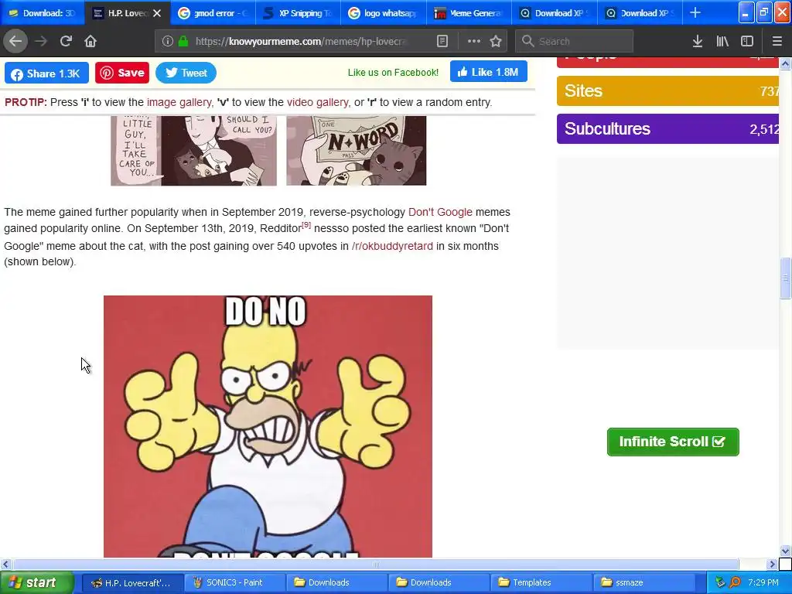Viewport: 792px width, 594px height.
Task: Click the cat comic left panel image
Action: point(194,151)
